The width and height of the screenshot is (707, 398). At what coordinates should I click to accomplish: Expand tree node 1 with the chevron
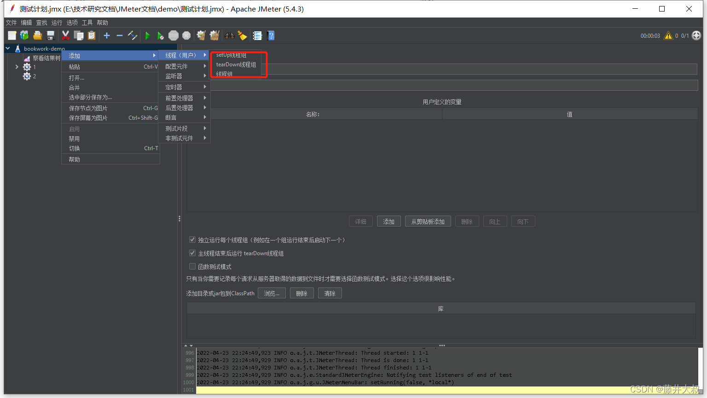pos(17,67)
